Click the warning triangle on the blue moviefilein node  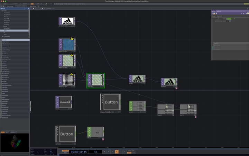(x=72, y=39)
